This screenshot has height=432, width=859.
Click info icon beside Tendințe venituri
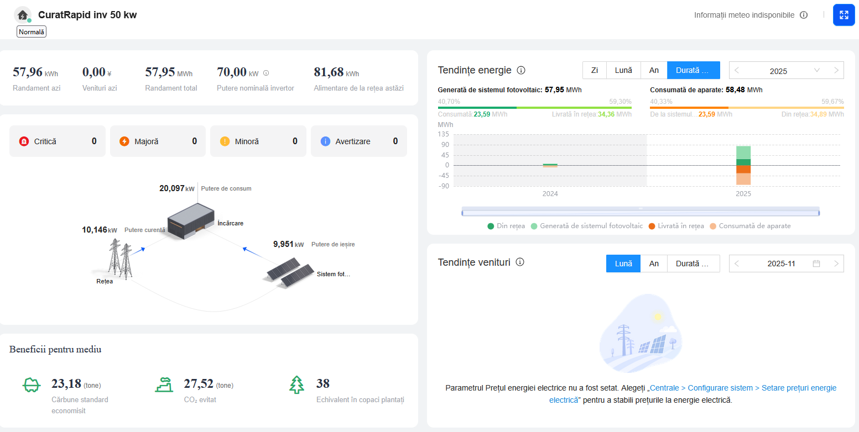(519, 262)
